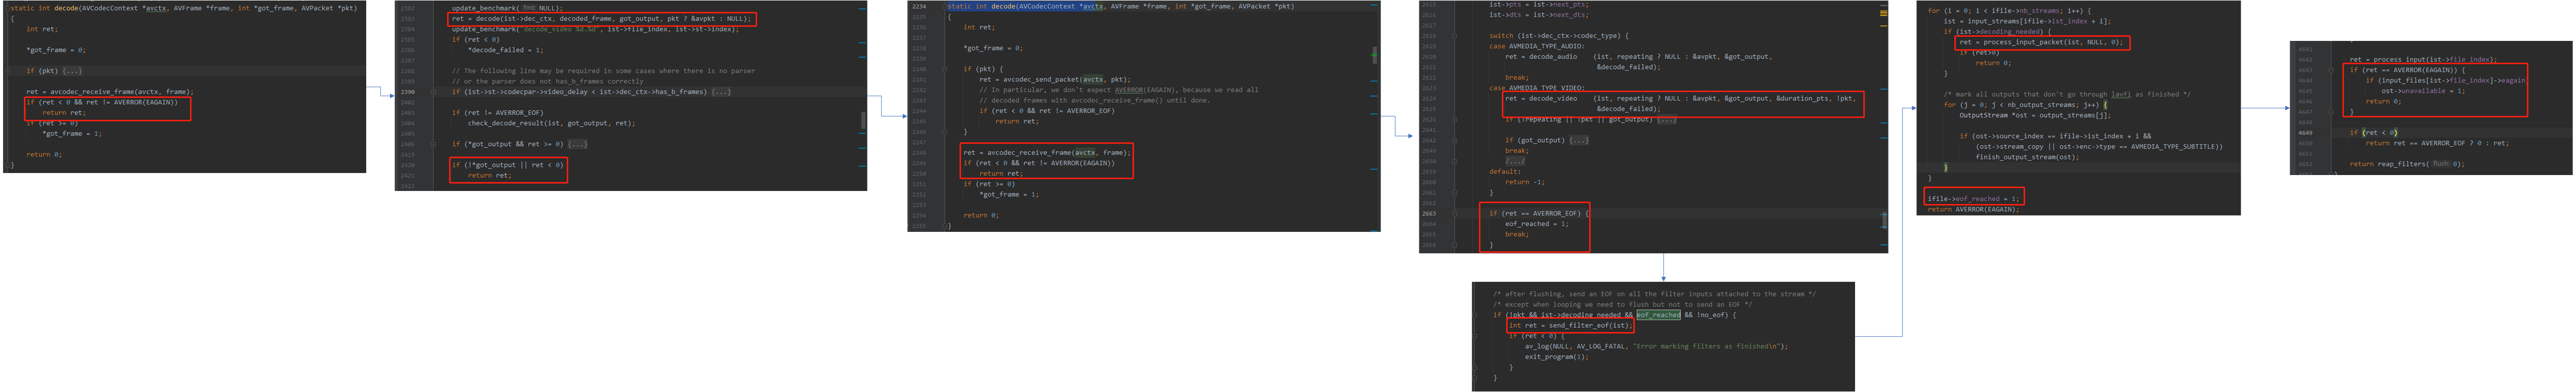Viewport: 2576px width, 392px height.
Task: Click scrollbar thumb in switch-statement panel
Action: (x=1884, y=220)
